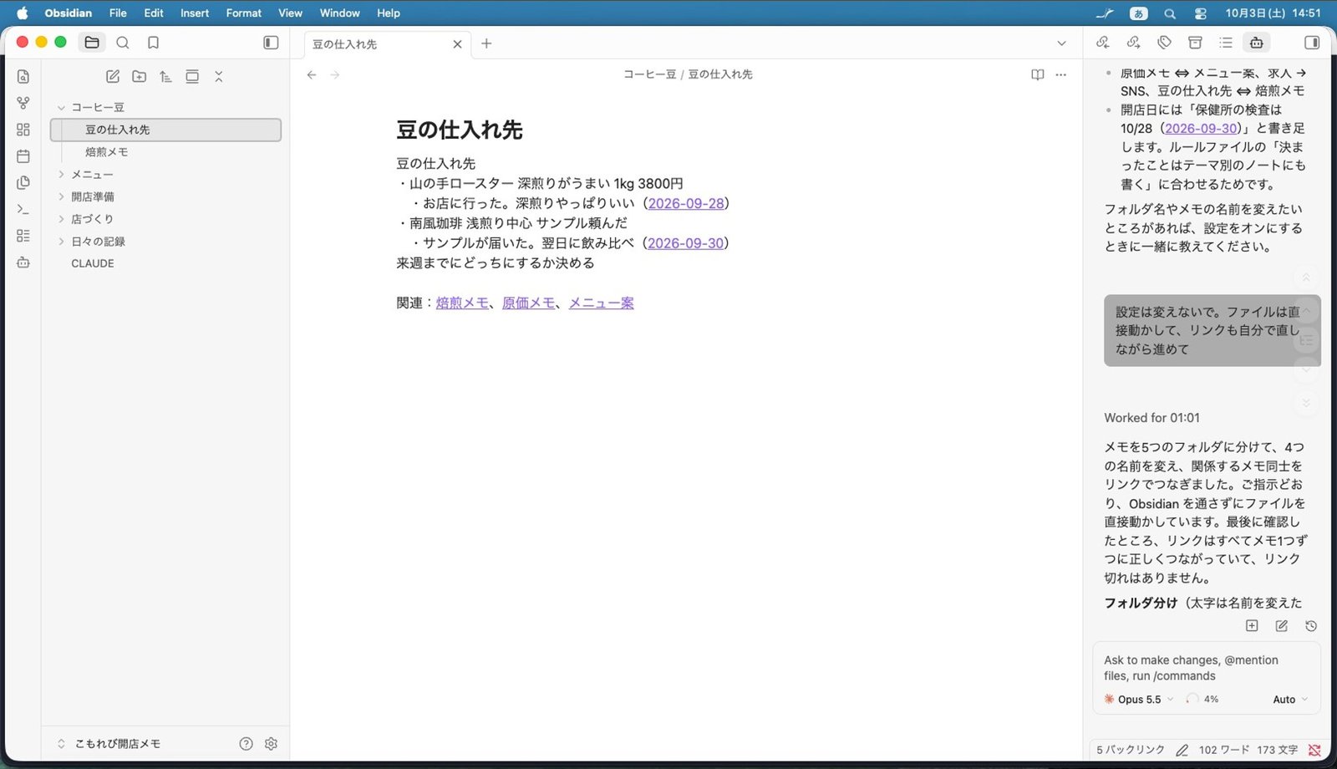
Task: Create a new folder in file explorer
Action: (140, 76)
